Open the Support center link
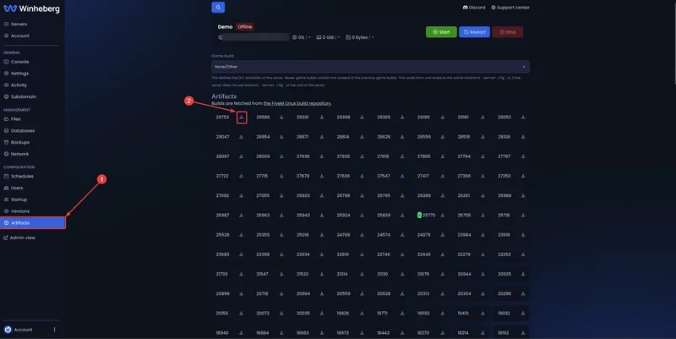 [510, 8]
